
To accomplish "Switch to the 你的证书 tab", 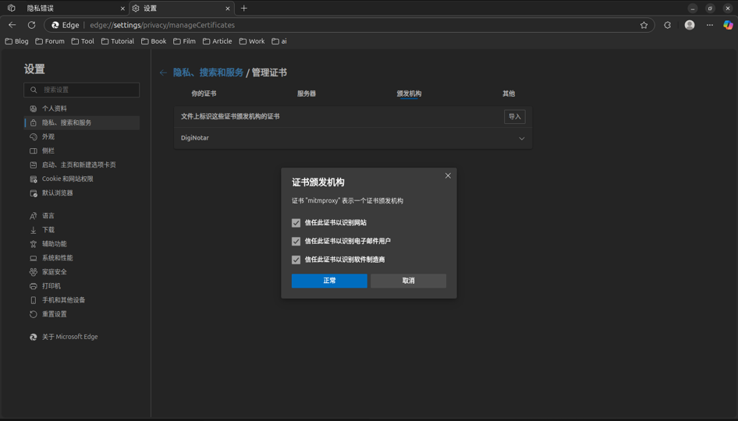I will 204,94.
